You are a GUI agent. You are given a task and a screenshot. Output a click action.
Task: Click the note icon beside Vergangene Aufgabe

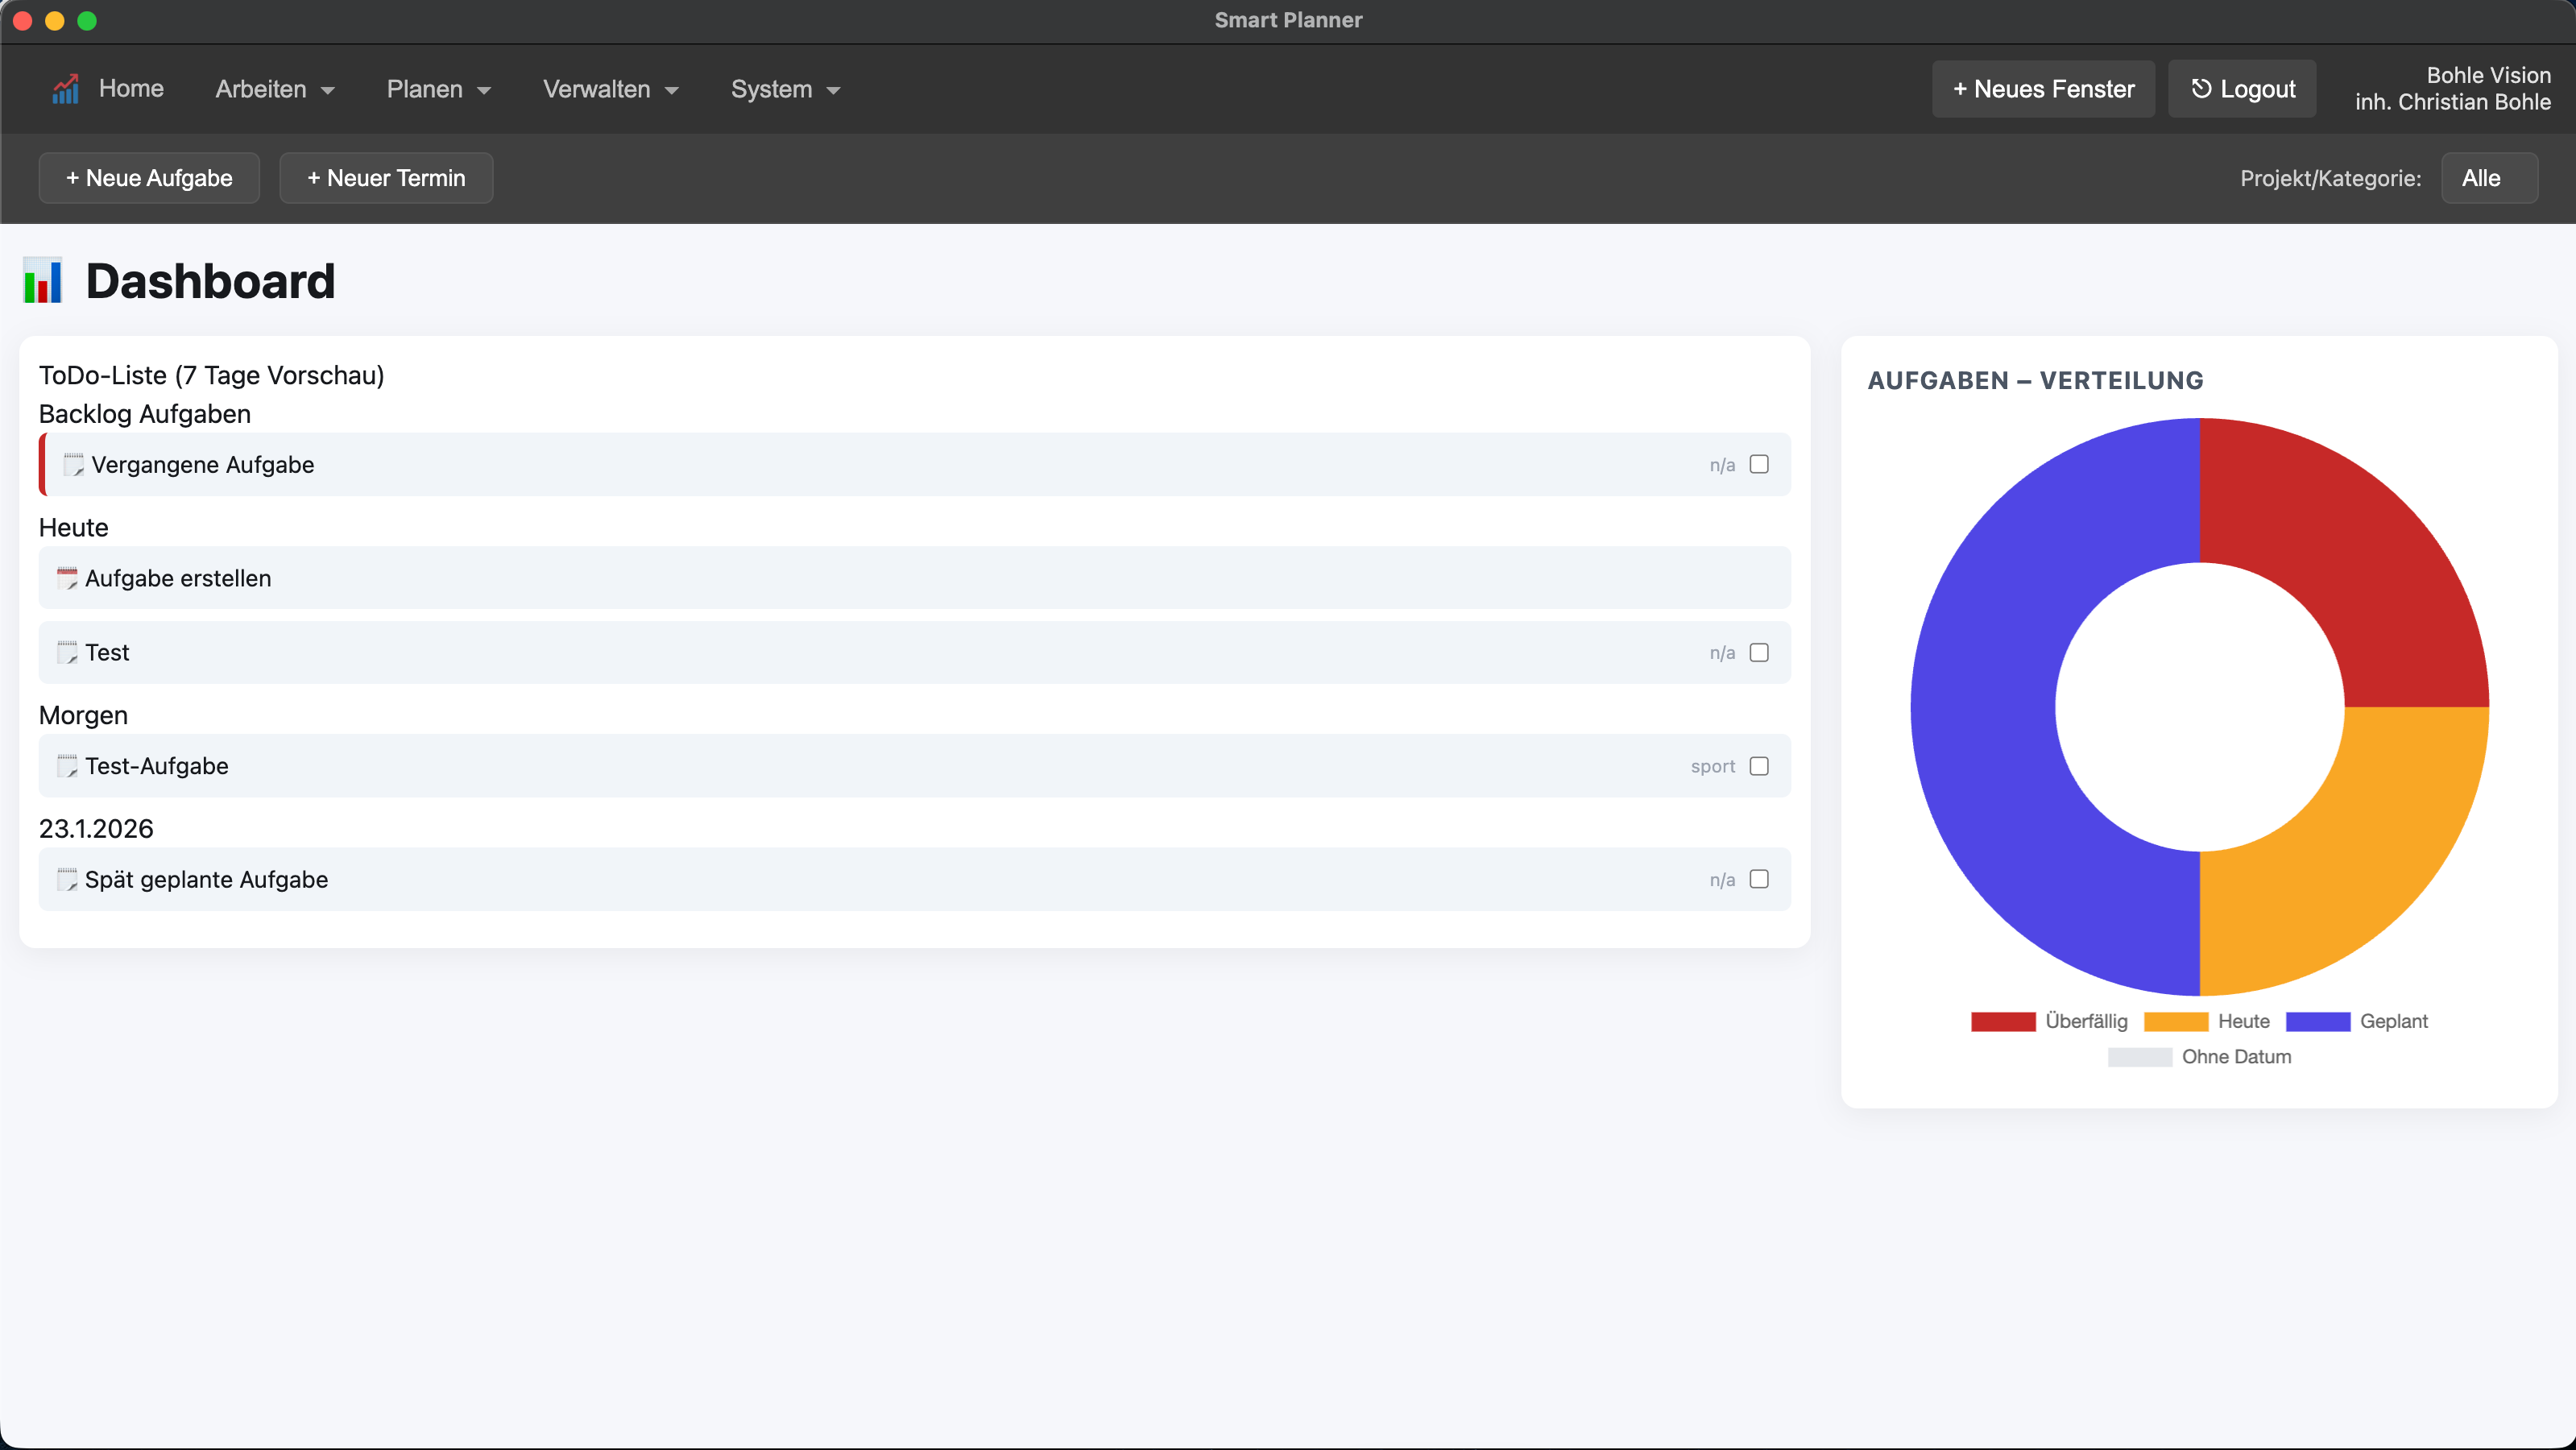pyautogui.click(x=73, y=465)
